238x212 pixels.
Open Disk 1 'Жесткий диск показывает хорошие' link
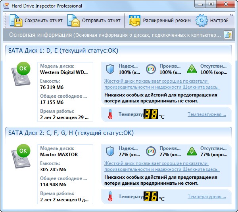pyautogui.click(x=162, y=84)
